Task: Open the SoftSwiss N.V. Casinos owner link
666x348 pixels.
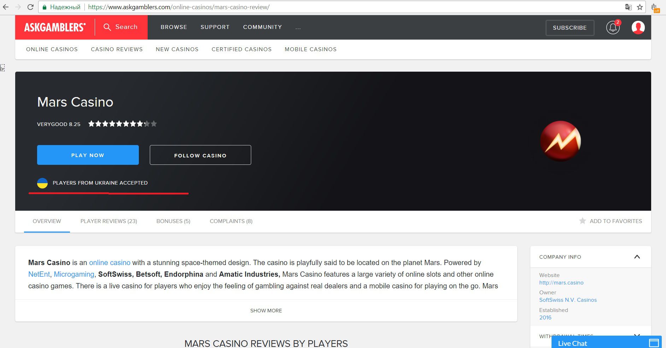Action: tap(568, 300)
